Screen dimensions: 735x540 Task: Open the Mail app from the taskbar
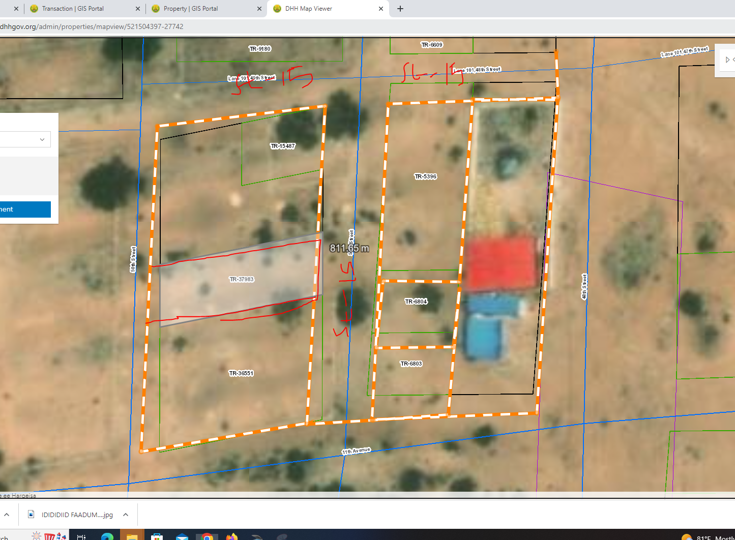tap(182, 536)
